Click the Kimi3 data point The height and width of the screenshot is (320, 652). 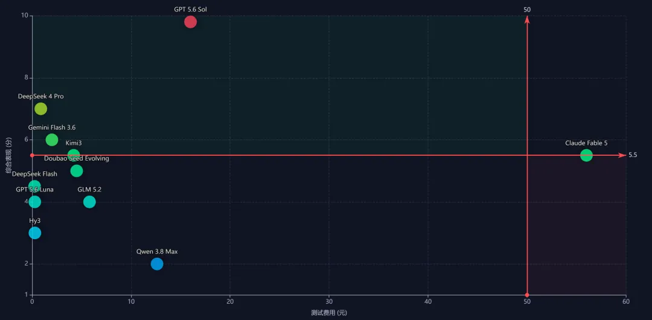(x=74, y=155)
